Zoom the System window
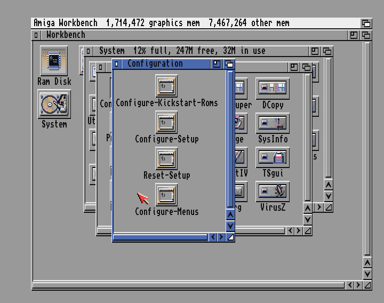This screenshot has width=384, height=303. (315, 51)
